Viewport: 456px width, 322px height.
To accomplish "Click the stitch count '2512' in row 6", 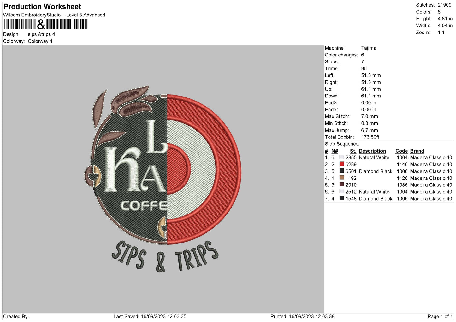I will (351, 192).
